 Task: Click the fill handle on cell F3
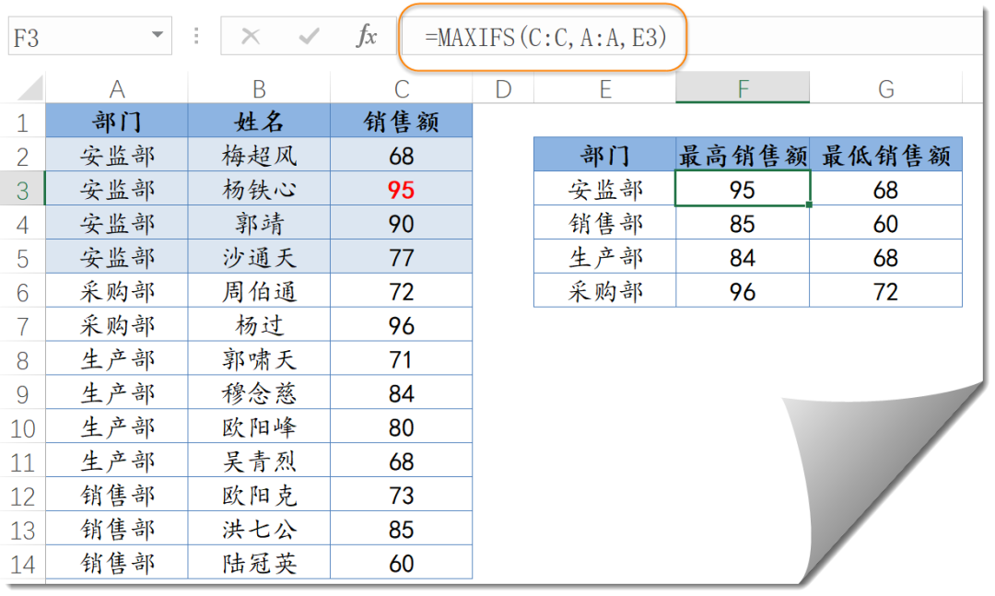point(810,205)
